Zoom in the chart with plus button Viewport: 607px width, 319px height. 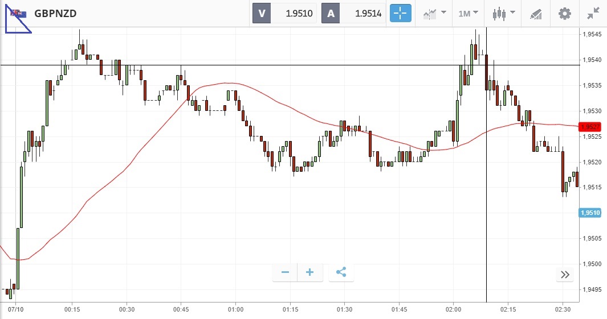point(310,272)
